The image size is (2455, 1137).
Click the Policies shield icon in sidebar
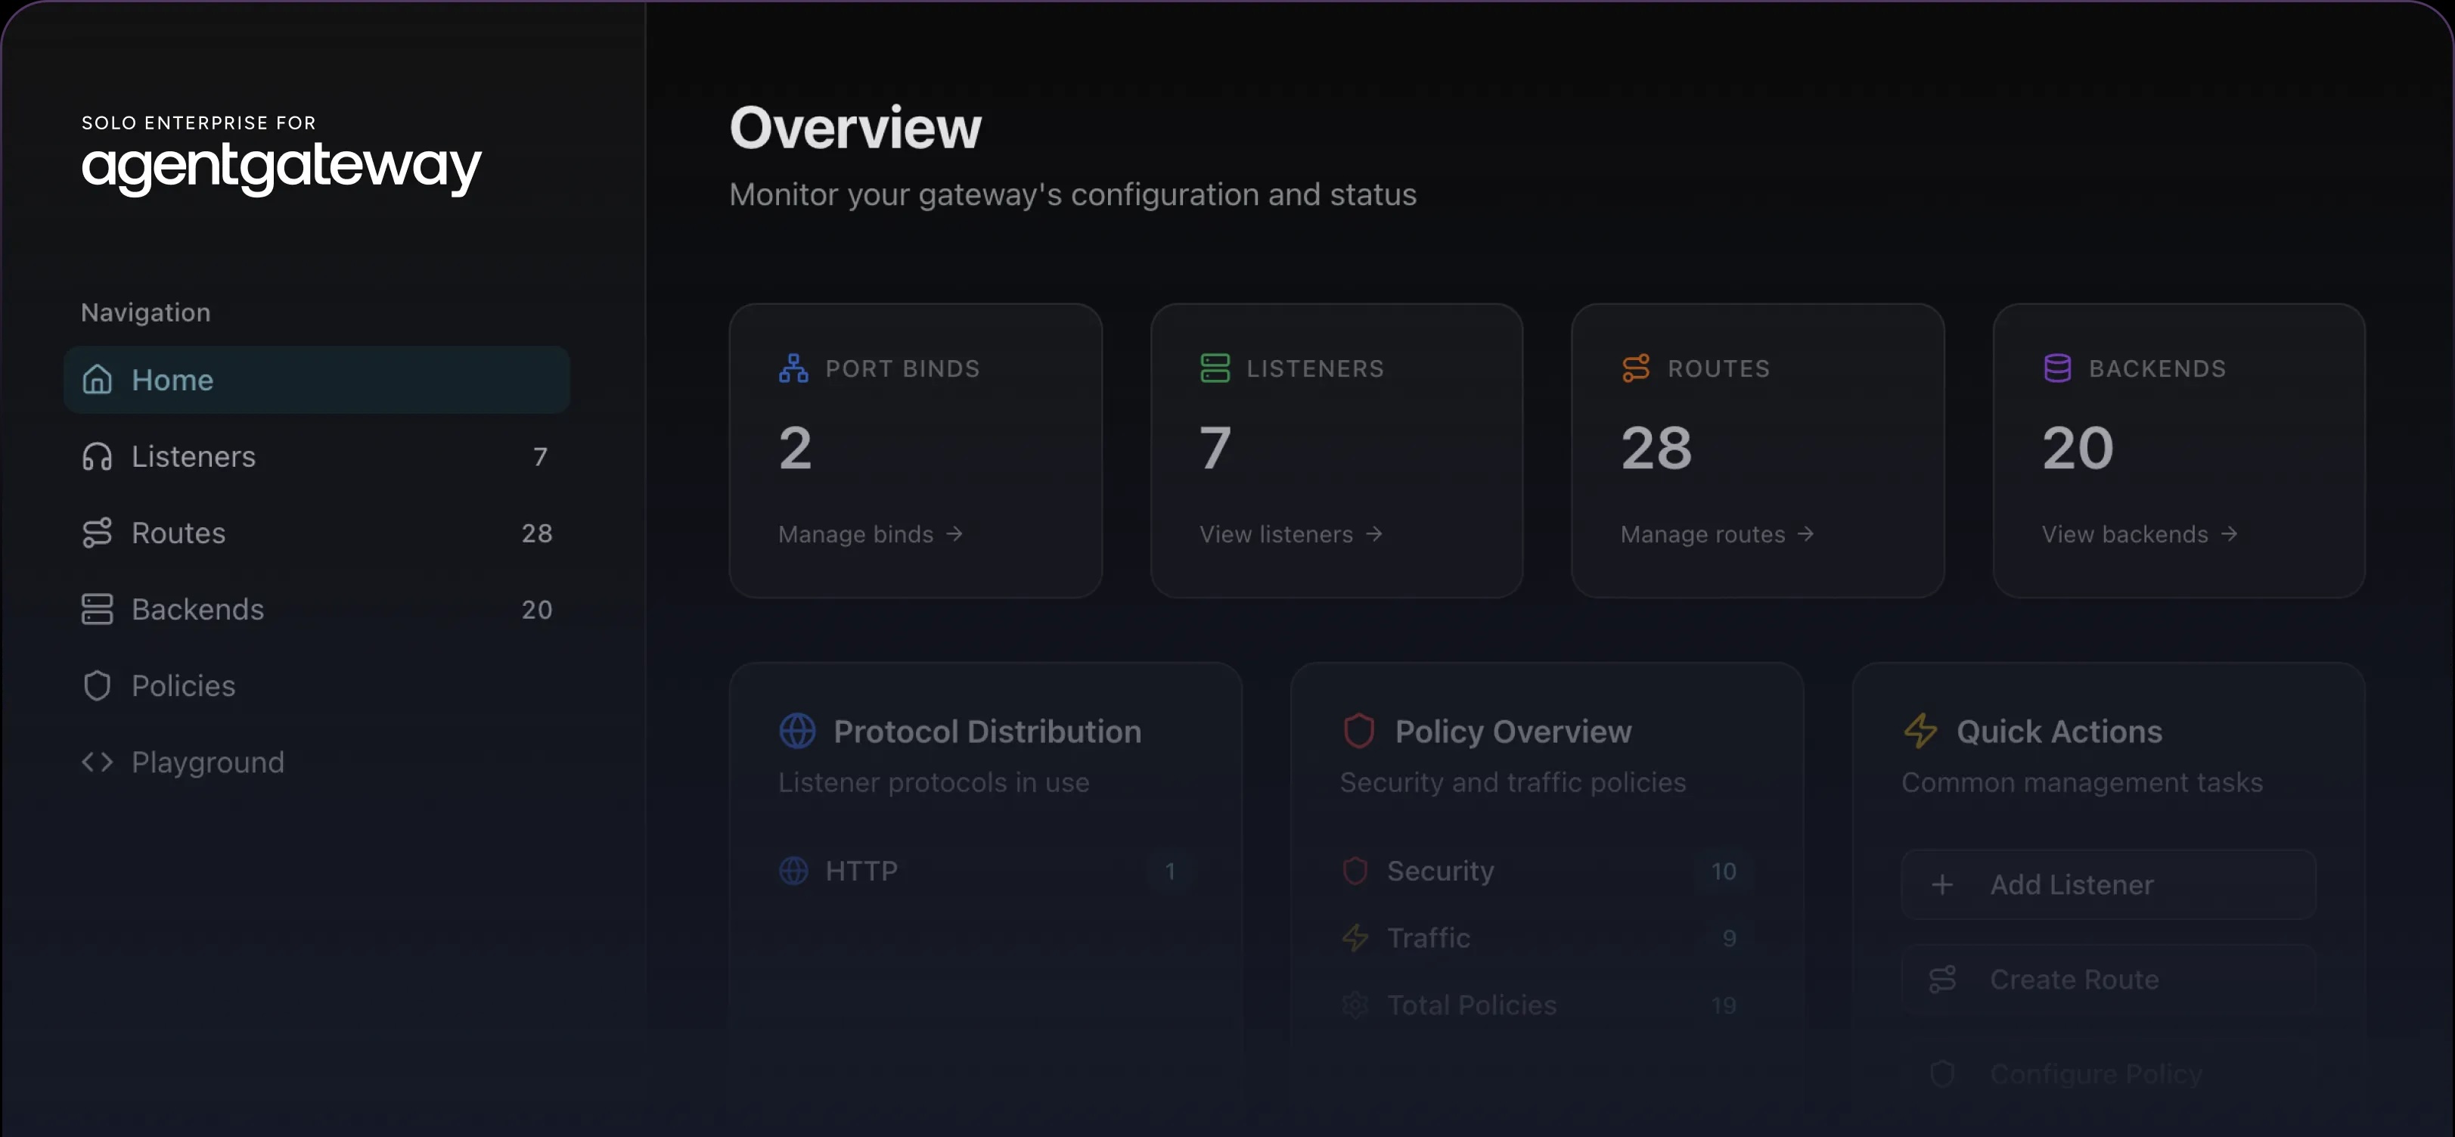98,686
